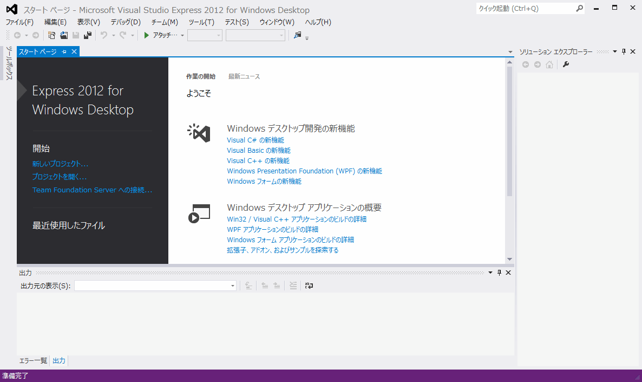The width and height of the screenshot is (642, 382).
Task: Click the Open File toolbar icon
Action: [x=64, y=36]
